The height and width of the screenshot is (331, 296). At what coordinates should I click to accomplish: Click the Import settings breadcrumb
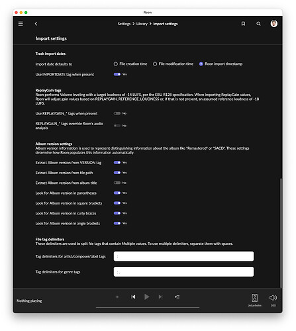(166, 24)
